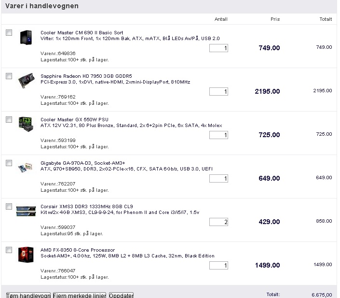Click the Fjern merkede linjer button
Viewport: 340px width, 298px height.
point(80,296)
